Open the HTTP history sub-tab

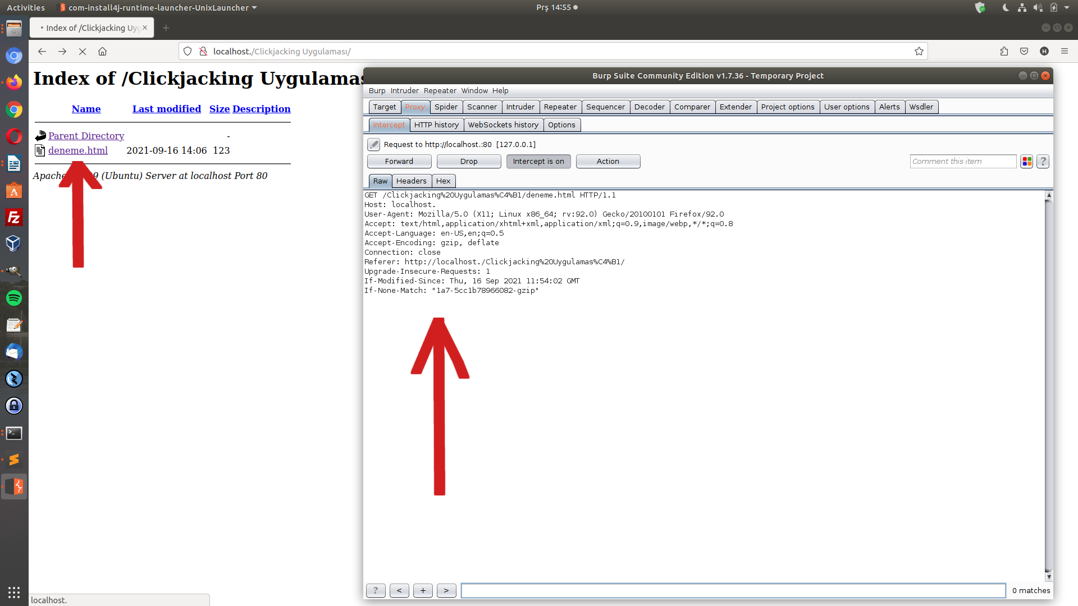point(436,125)
